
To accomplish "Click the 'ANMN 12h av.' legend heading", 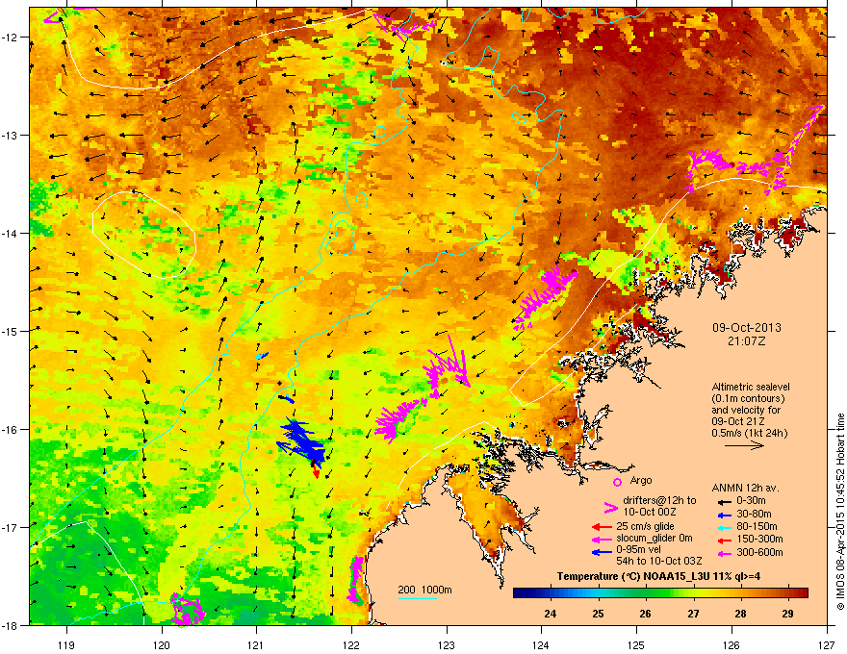I will pos(745,488).
